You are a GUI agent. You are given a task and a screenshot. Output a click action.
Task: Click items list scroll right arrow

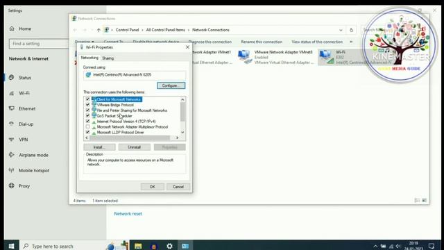tap(178, 137)
